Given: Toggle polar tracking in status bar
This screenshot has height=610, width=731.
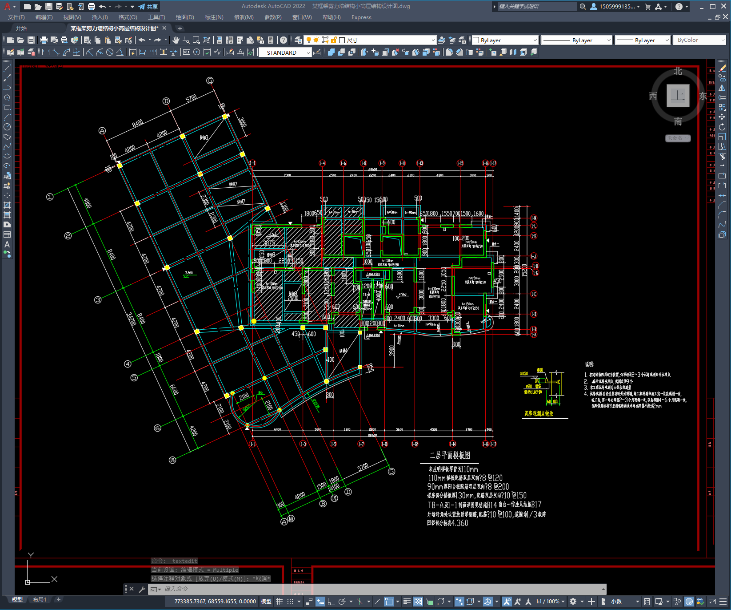Looking at the screenshot, I should coord(342,602).
